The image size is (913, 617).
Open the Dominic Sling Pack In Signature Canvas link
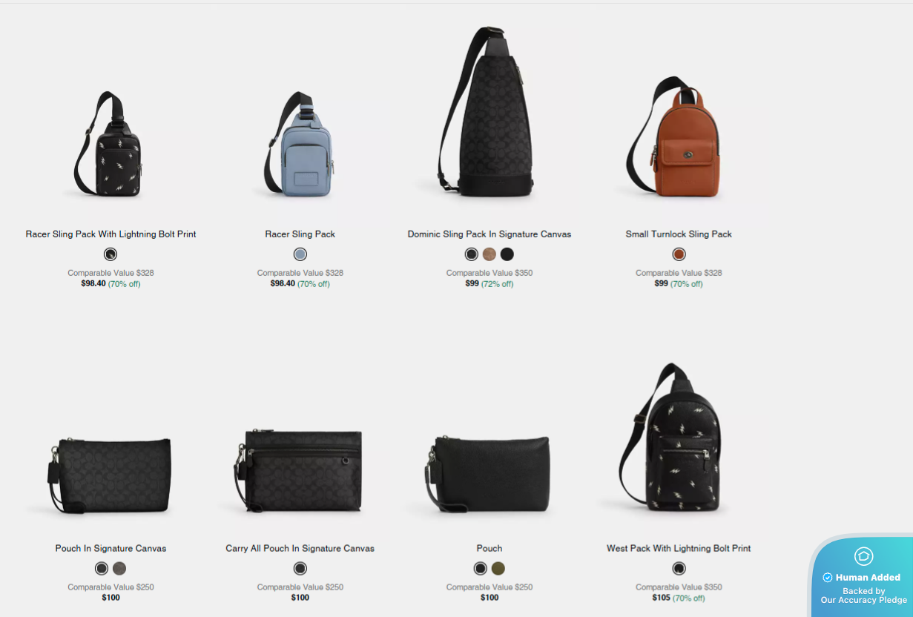tap(490, 234)
